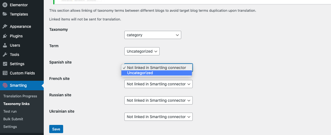Open the Bulk Submit page
Viewport: 331px width, 135px height.
click(x=13, y=119)
